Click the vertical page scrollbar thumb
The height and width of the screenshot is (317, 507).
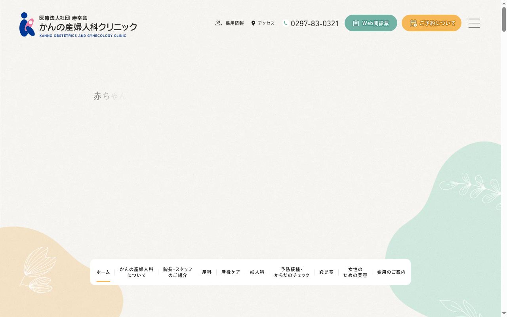coord(504,19)
